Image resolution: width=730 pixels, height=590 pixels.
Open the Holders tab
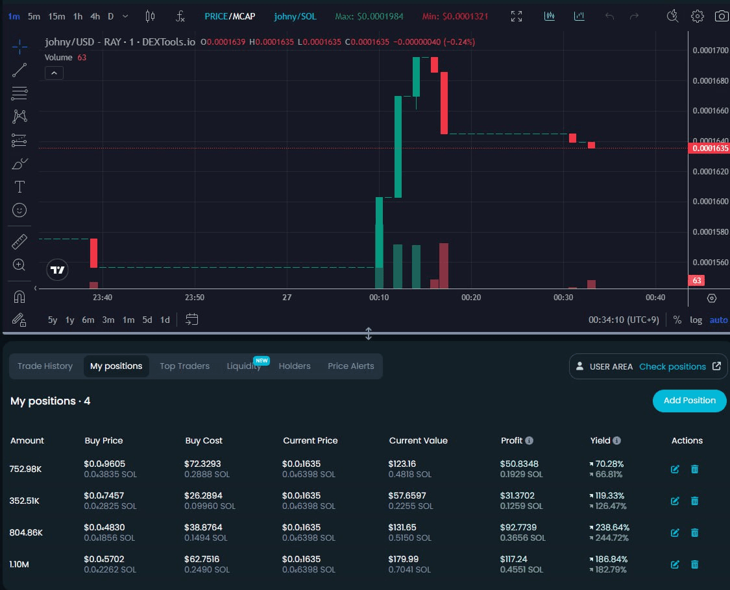point(295,366)
